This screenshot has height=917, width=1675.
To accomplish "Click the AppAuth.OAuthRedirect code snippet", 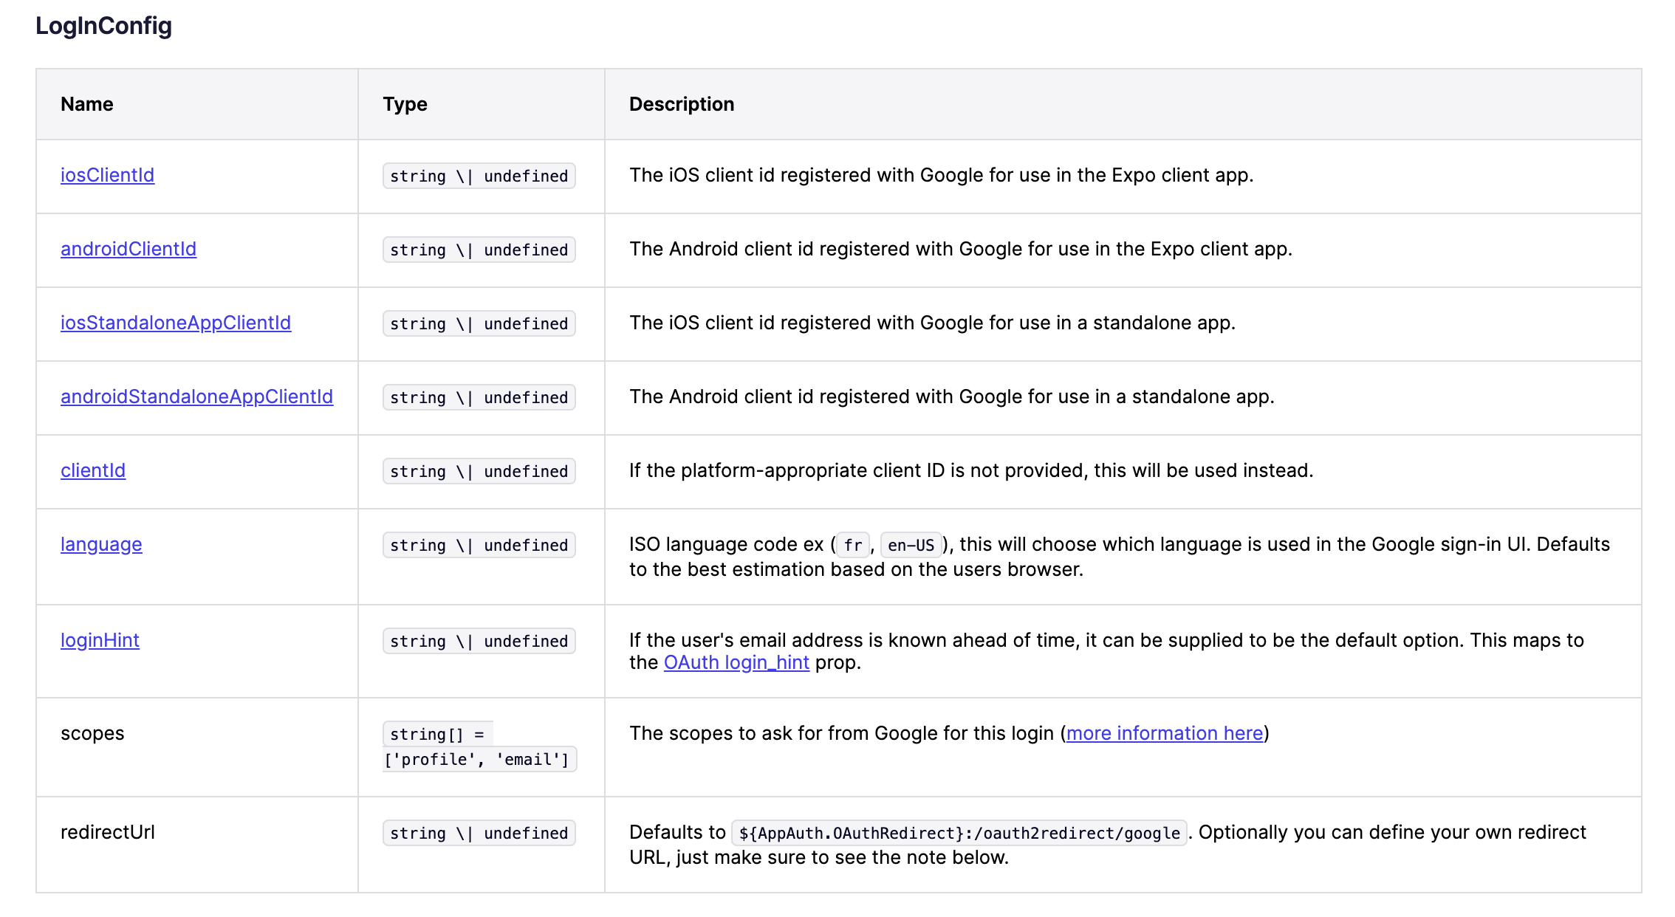I will (x=959, y=833).
